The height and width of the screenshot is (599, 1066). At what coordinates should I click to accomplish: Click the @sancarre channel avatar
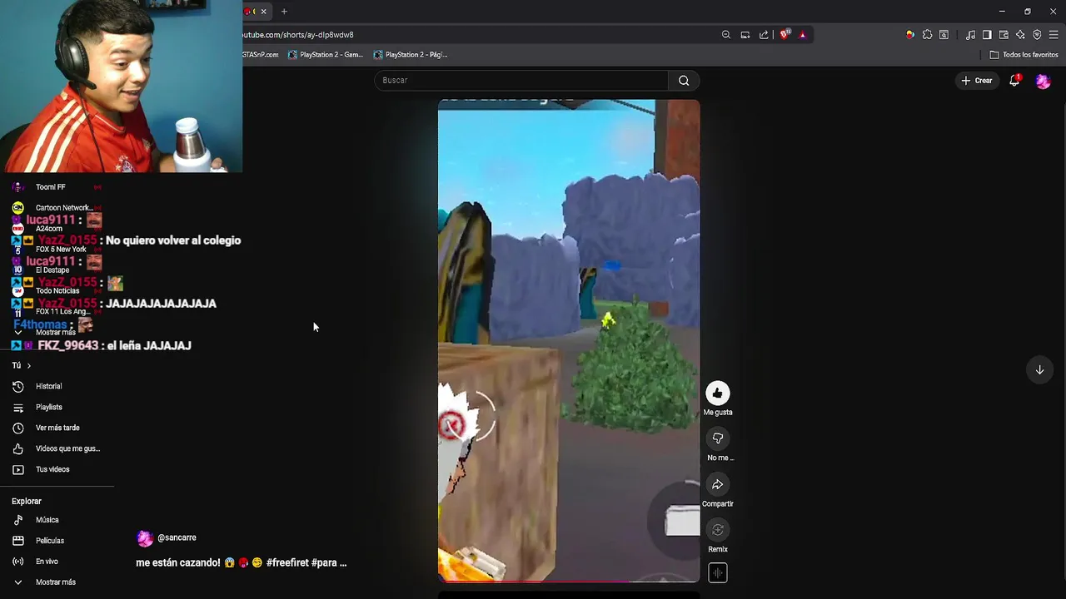coord(145,538)
